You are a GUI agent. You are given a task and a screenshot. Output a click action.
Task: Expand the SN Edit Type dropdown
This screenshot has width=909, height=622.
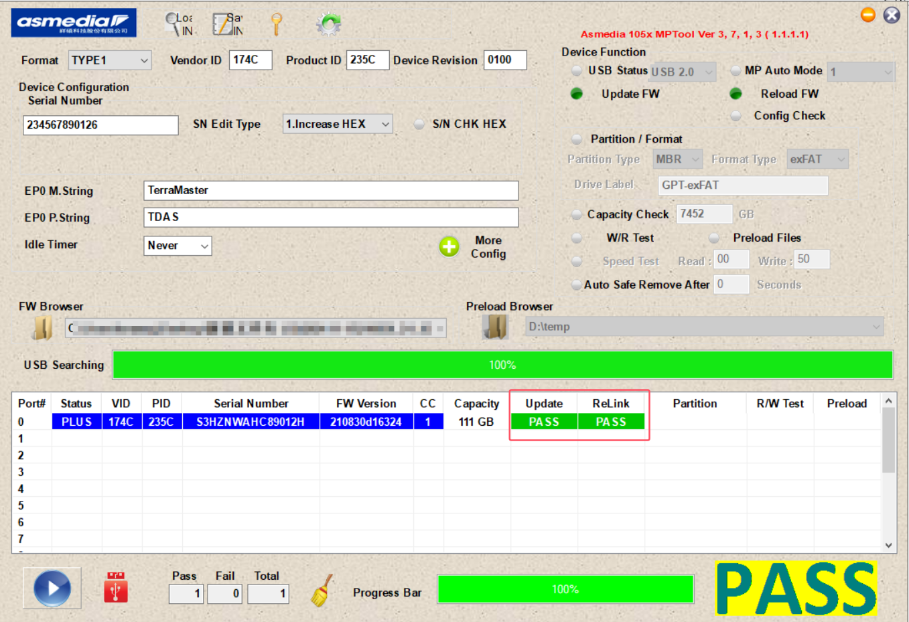click(x=338, y=124)
